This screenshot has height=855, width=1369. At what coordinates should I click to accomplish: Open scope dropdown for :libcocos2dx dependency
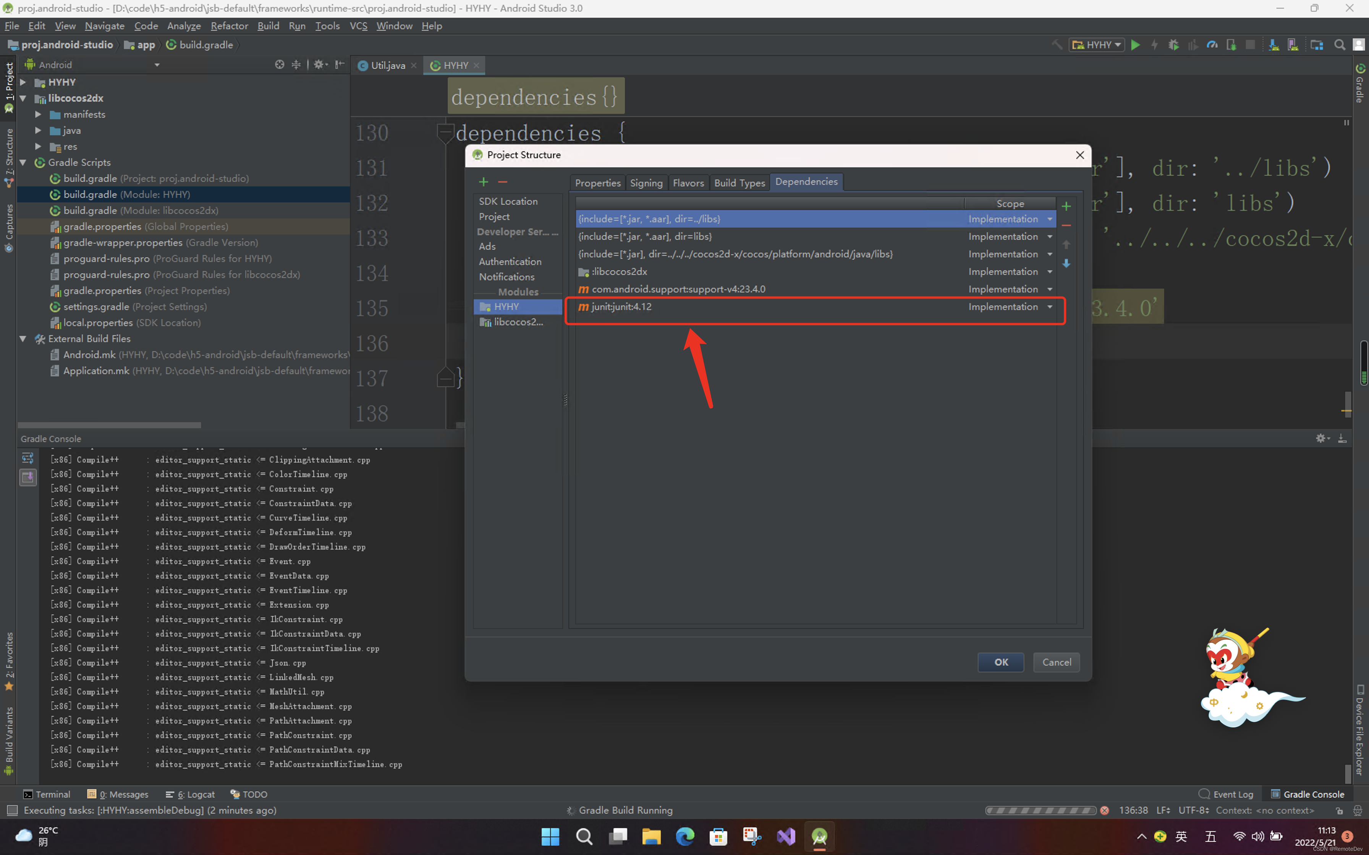(x=1050, y=272)
